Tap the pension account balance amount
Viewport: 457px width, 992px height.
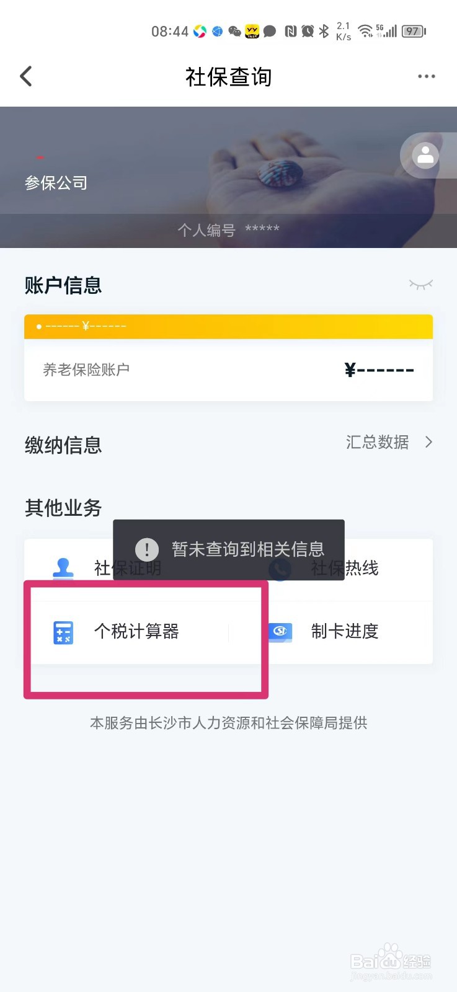pos(379,370)
